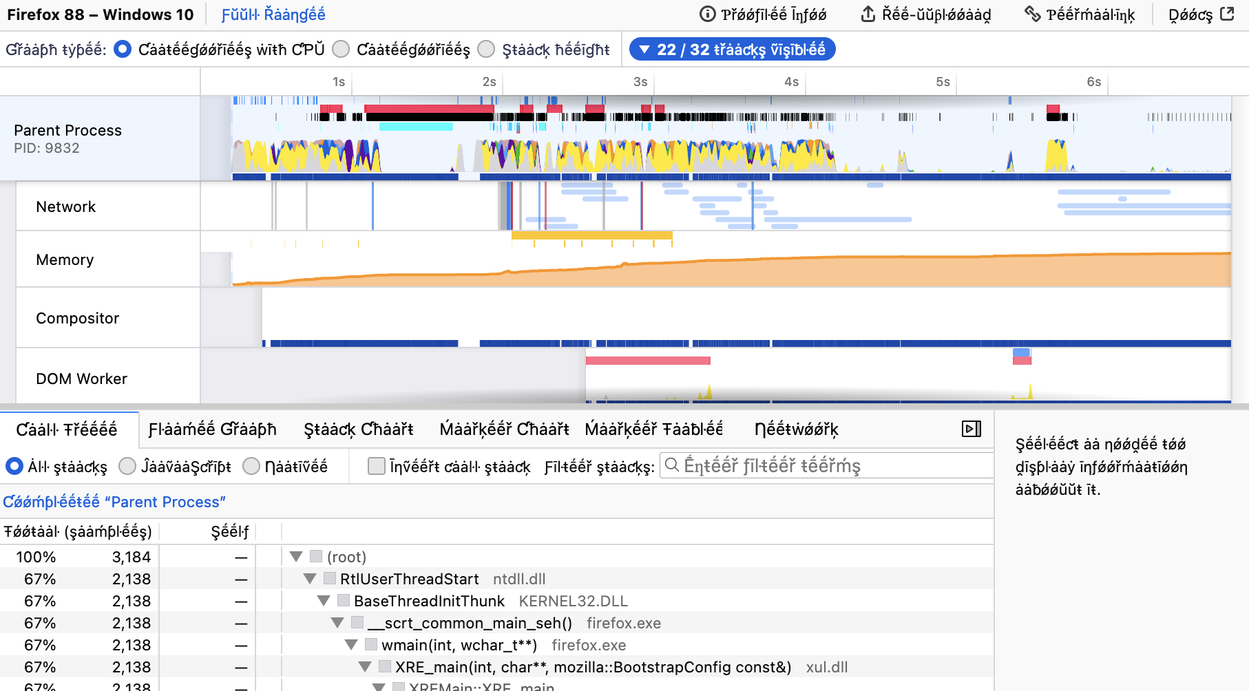Switch to the Flame Graph tab
Screen dimensions: 1249x691
(x=212, y=429)
